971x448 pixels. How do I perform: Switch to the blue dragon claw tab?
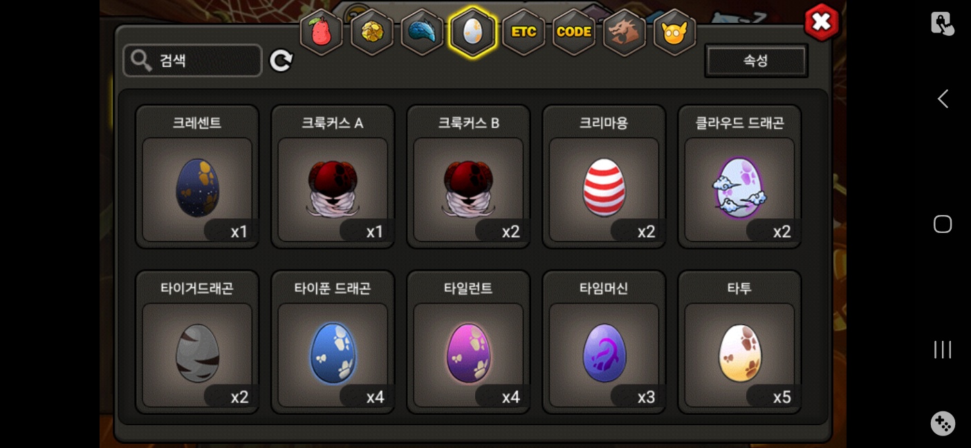[x=422, y=32]
